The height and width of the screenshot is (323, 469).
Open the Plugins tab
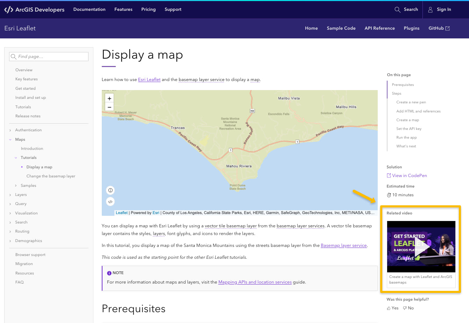pos(412,28)
